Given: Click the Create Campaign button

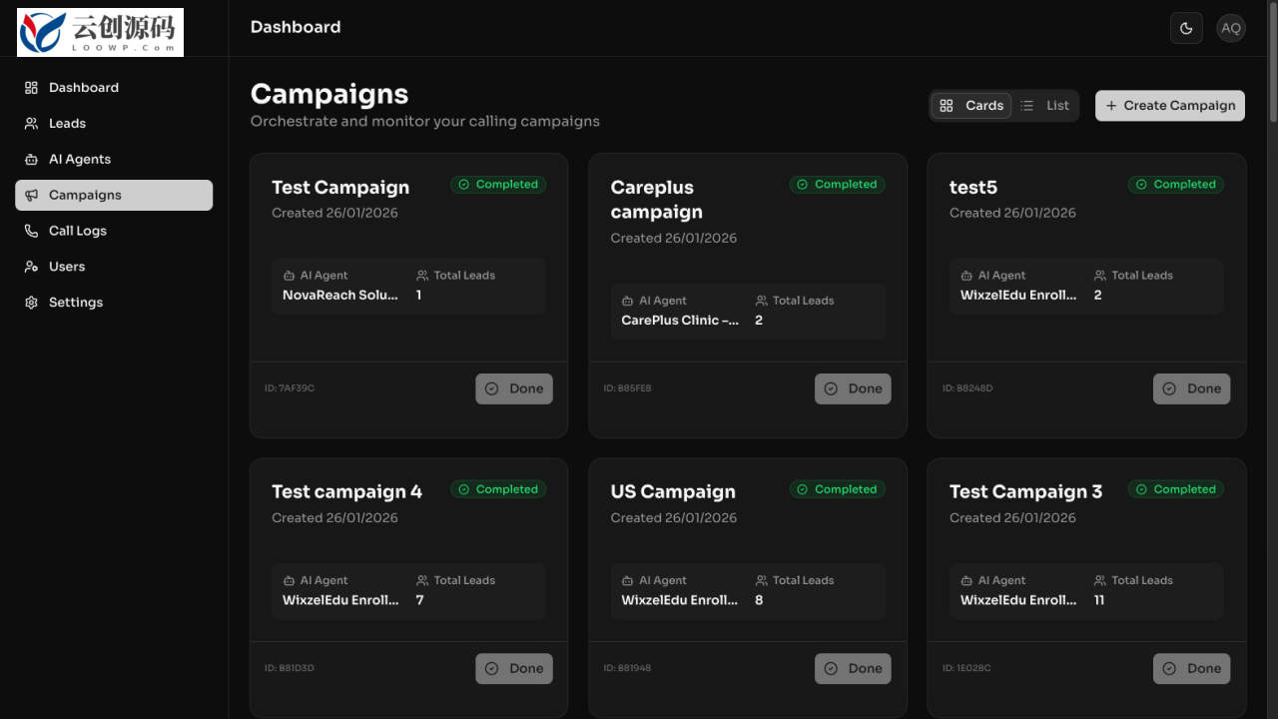Looking at the screenshot, I should pos(1170,106).
